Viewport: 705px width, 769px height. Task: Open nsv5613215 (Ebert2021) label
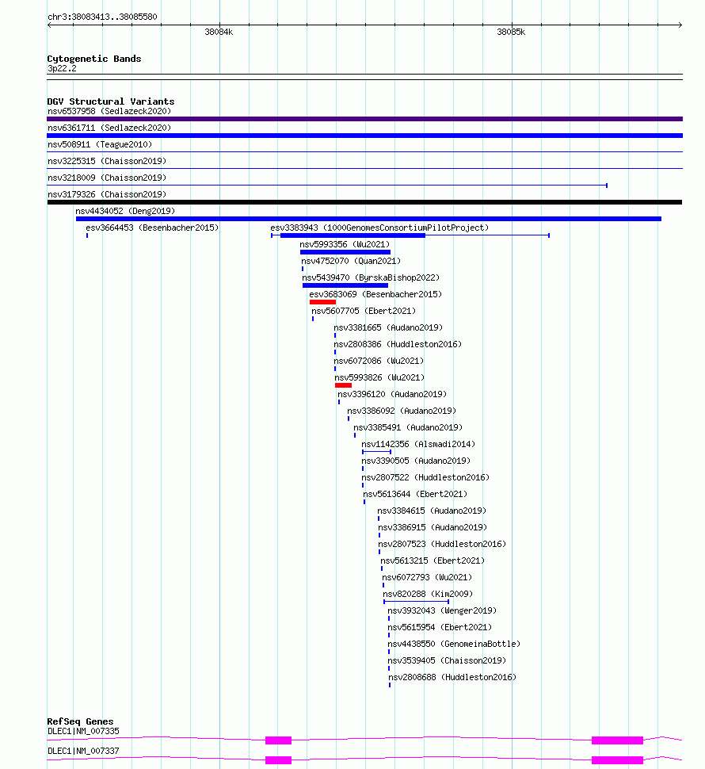click(433, 561)
